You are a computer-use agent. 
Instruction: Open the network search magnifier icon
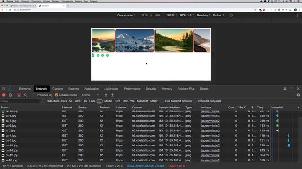pos(25,95)
